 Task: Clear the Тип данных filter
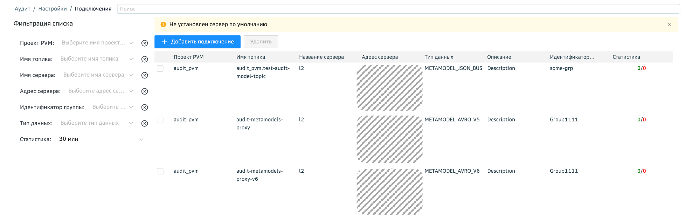pos(144,124)
